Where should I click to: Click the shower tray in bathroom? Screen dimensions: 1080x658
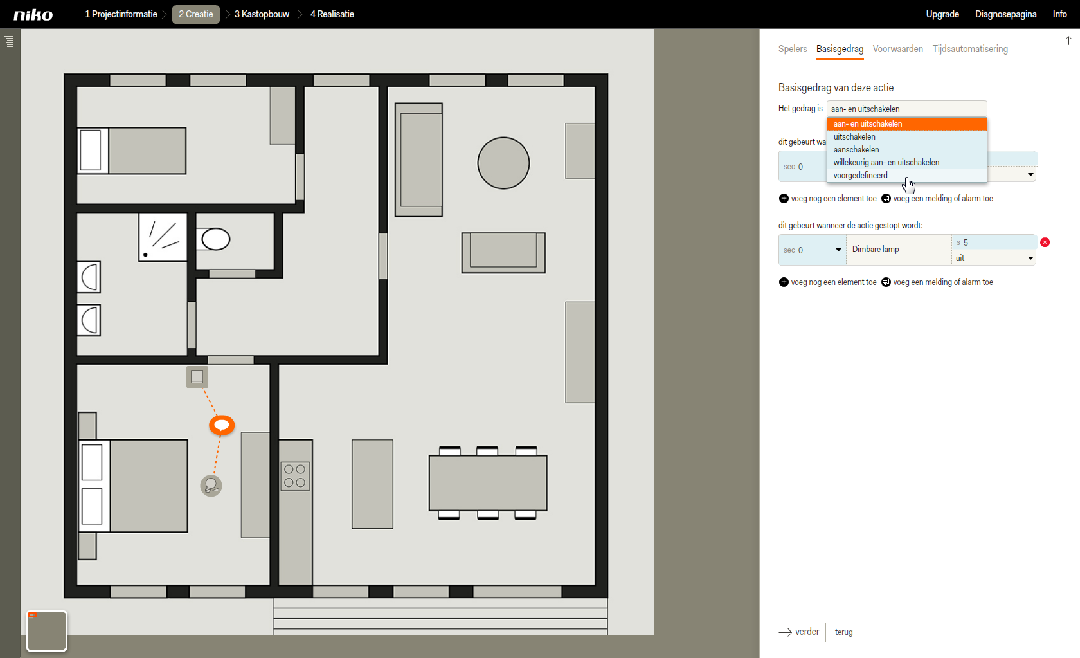[x=163, y=237]
